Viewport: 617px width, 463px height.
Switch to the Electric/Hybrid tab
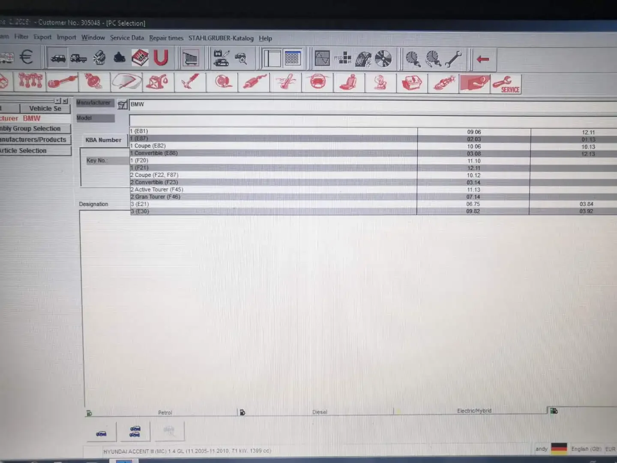(x=470, y=411)
